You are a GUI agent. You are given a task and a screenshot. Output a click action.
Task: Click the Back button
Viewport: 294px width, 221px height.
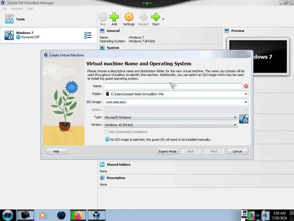[191, 151]
